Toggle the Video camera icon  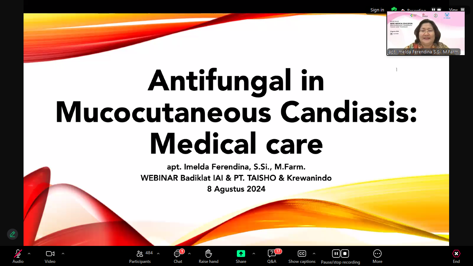50,254
